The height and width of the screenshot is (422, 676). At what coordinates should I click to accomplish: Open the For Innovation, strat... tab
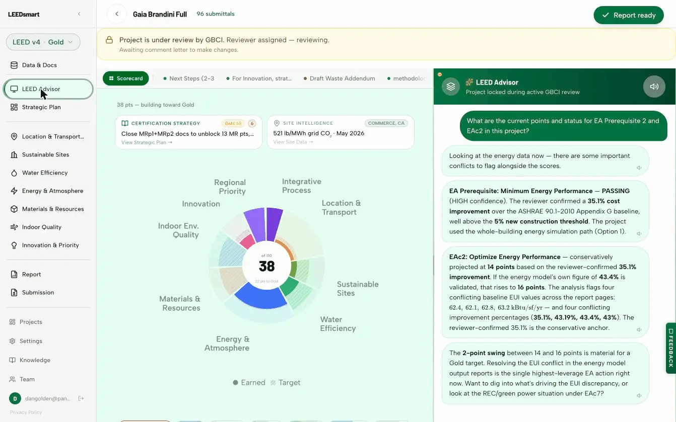tap(258, 78)
